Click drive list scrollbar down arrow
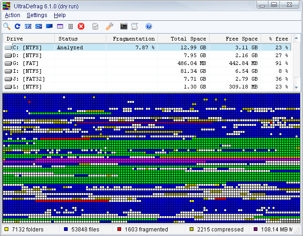 coord(296,88)
